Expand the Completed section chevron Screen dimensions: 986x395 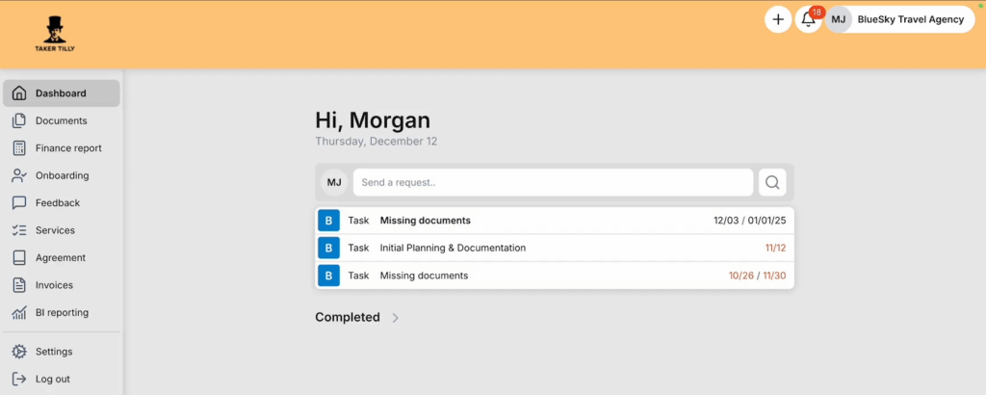coord(396,318)
